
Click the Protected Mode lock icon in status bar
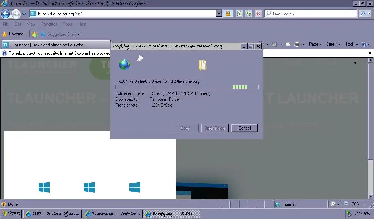tap(333, 204)
